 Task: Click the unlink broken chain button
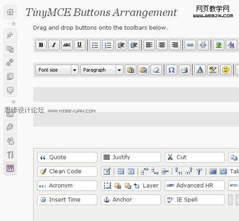pyautogui.click(x=203, y=45)
